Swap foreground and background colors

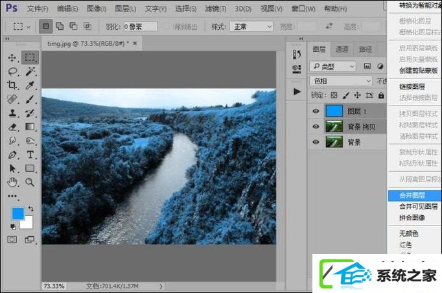tap(30, 209)
